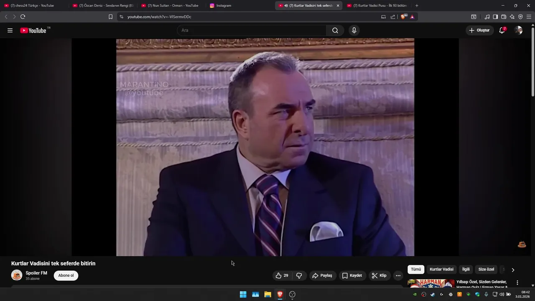The width and height of the screenshot is (535, 301).
Task: Bookmark this page icon in address bar
Action: pos(110,17)
